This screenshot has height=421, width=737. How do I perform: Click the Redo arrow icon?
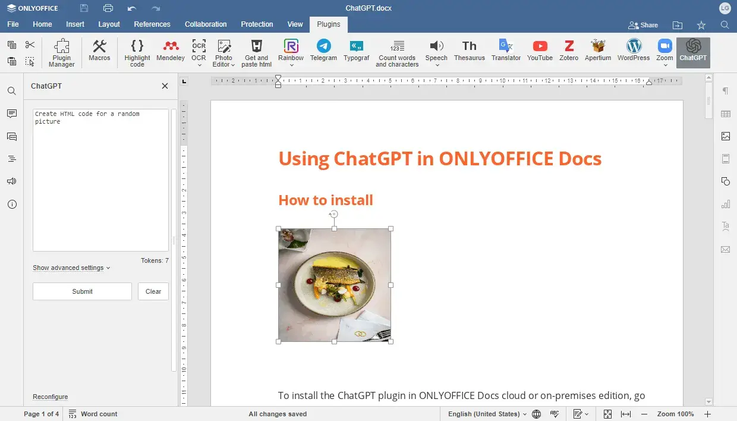(x=156, y=8)
